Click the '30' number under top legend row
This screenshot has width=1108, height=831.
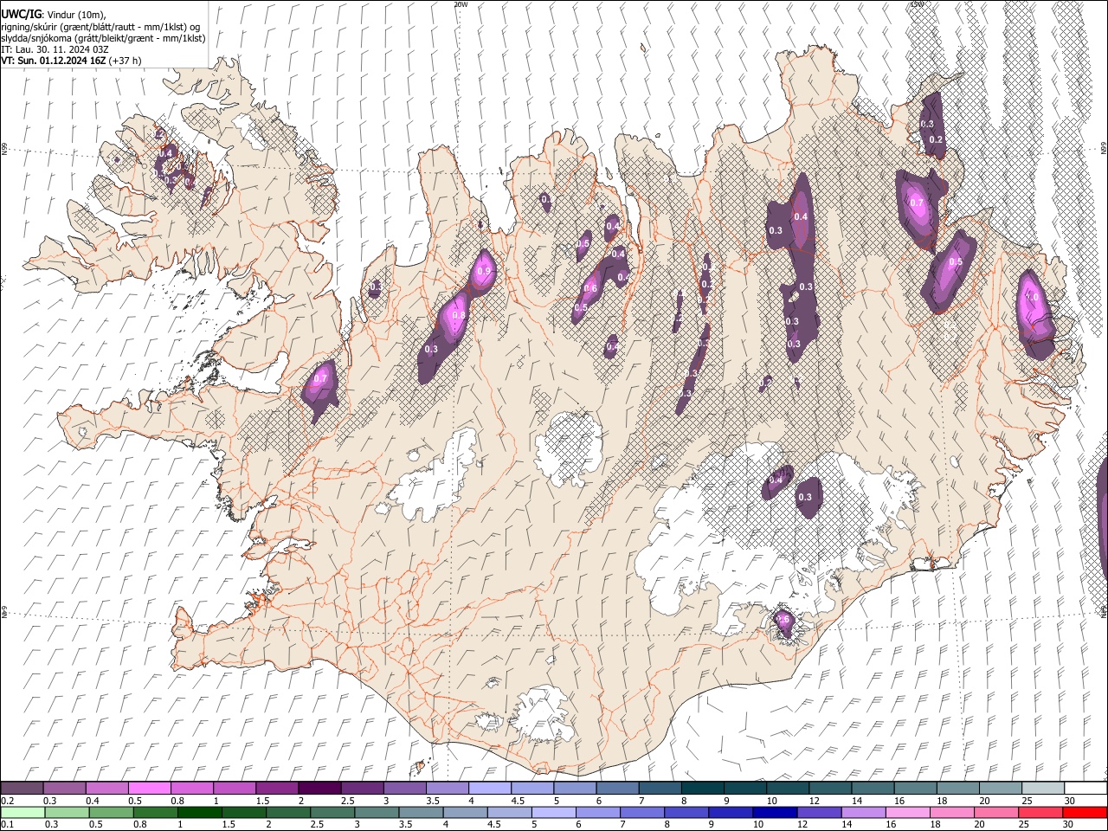(x=1069, y=801)
